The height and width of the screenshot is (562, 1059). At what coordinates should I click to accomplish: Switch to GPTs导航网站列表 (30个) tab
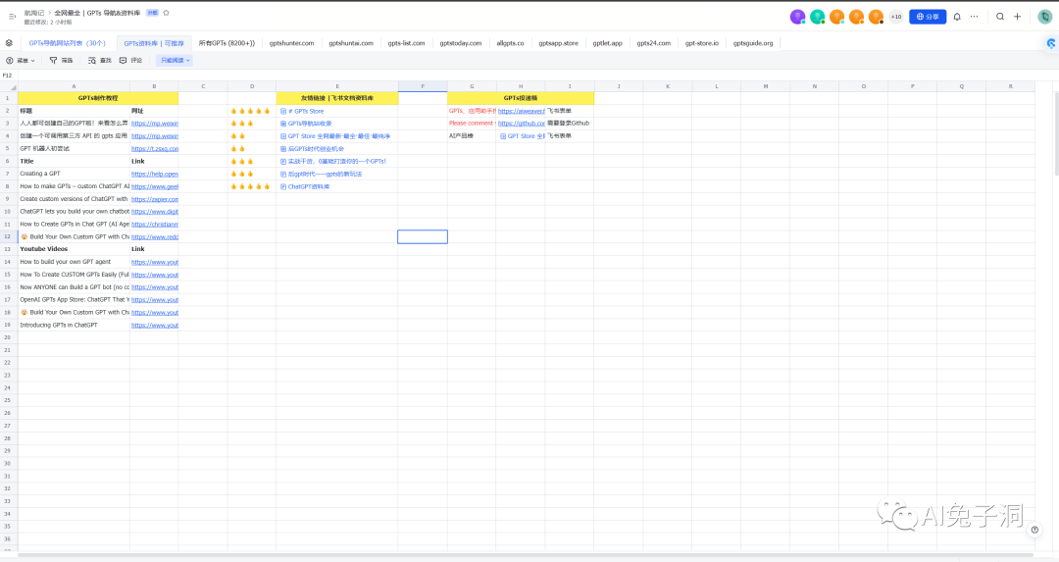tap(67, 43)
